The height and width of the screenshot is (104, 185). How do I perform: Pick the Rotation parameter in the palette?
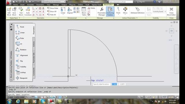point(21,50)
